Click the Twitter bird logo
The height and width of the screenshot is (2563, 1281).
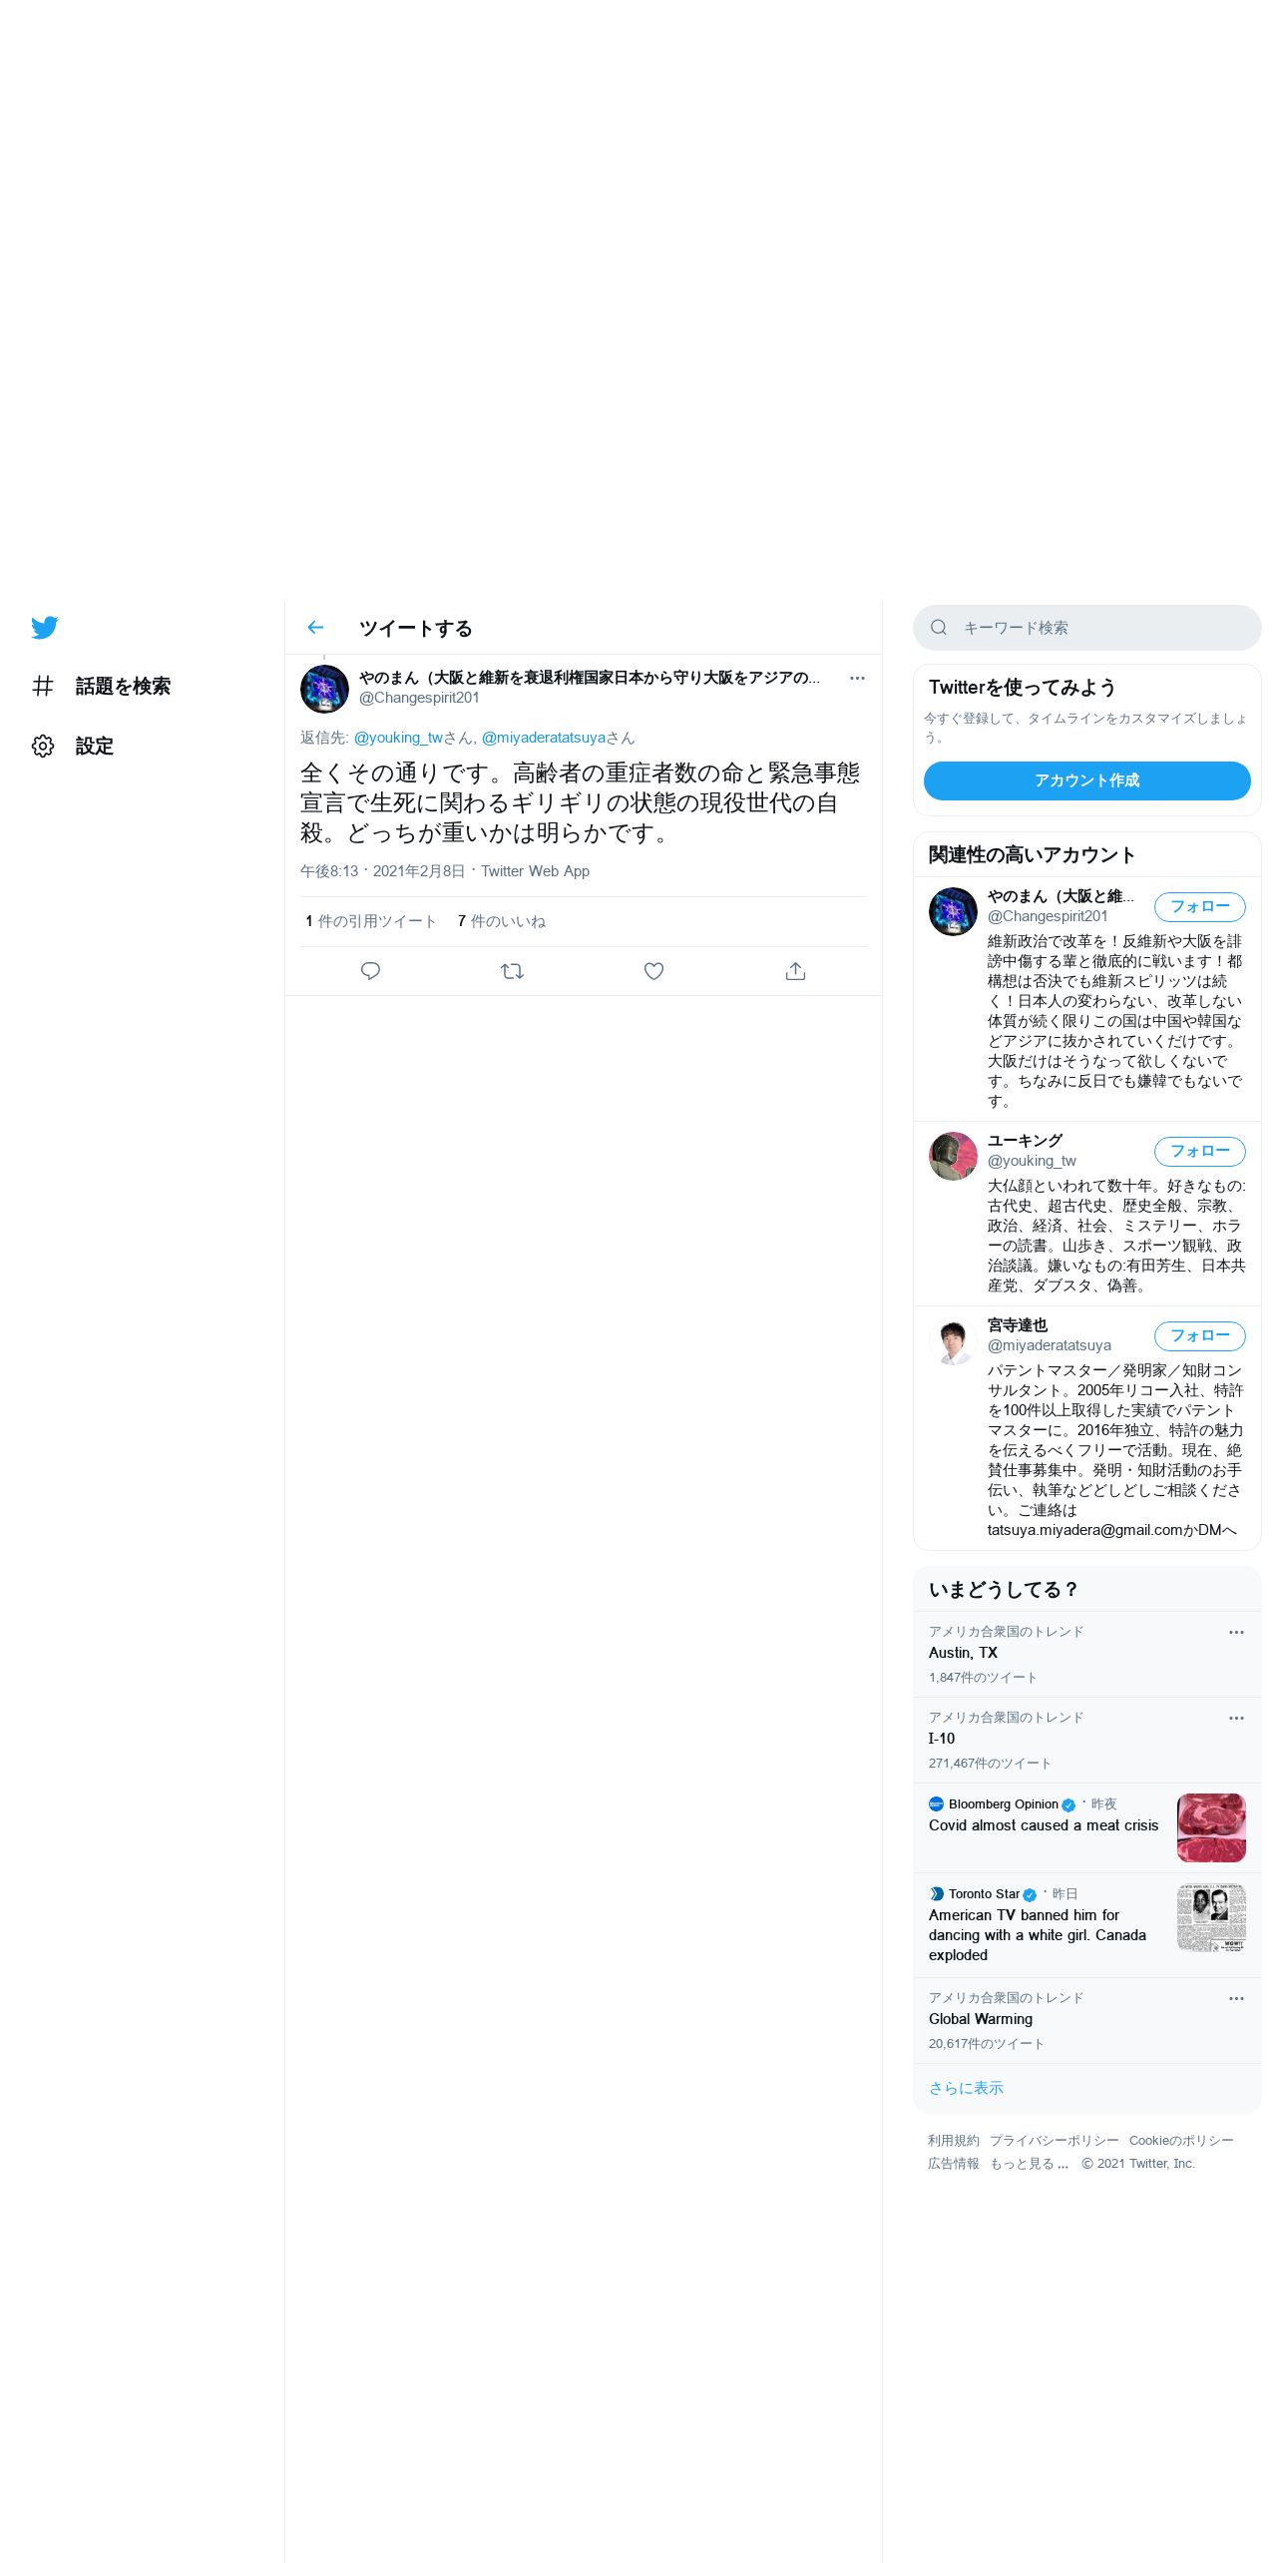[44, 628]
